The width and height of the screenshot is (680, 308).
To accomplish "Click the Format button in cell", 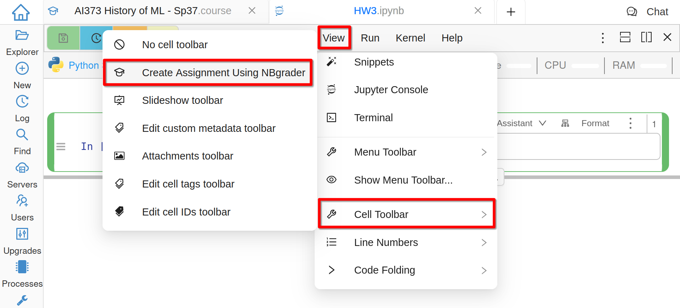I will (595, 123).
